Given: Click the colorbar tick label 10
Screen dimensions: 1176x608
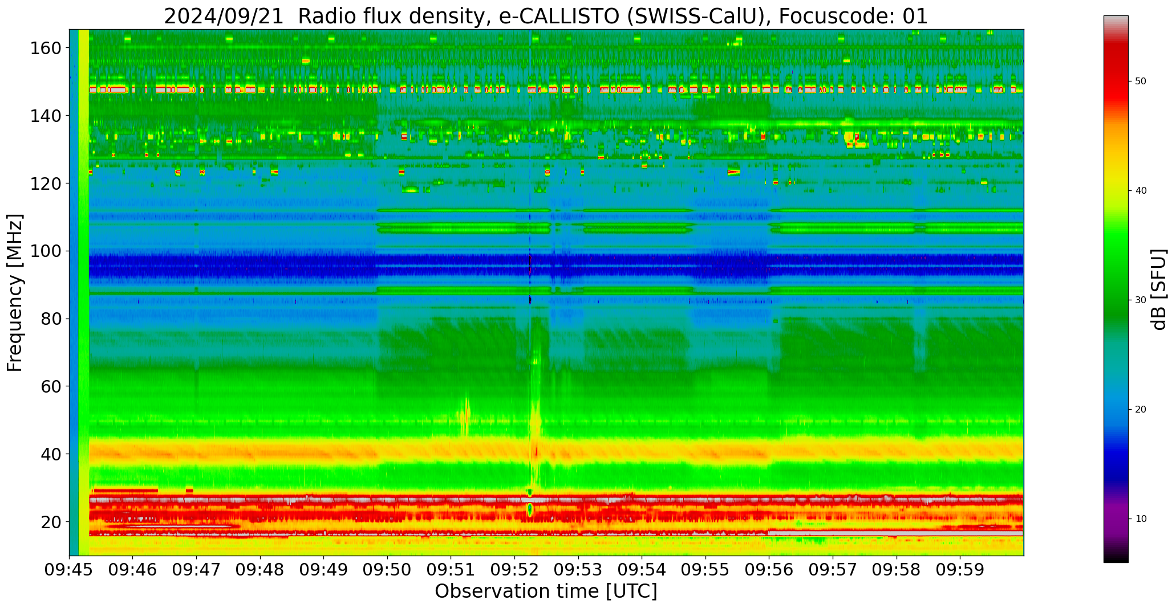Looking at the screenshot, I should 1141,519.
